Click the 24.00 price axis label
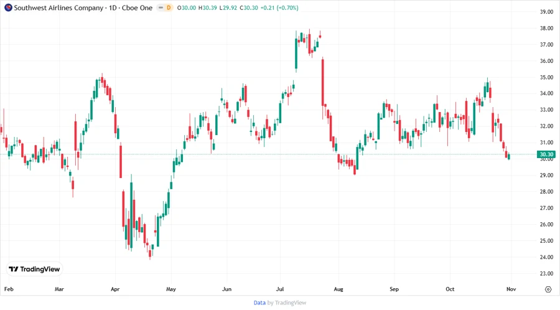560x310 pixels. 546,257
